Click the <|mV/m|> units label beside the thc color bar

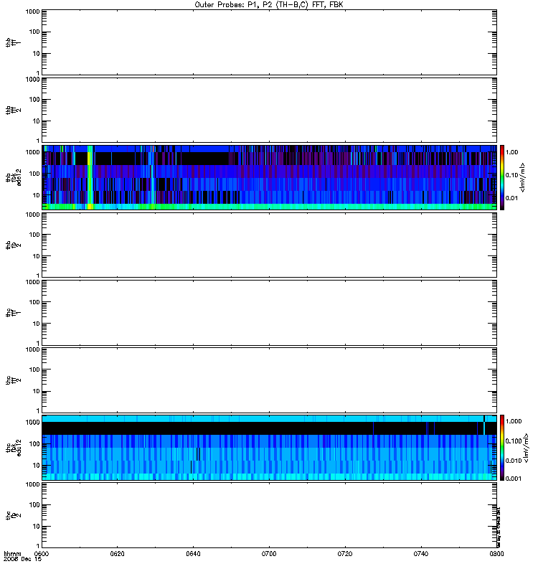(x=526, y=448)
